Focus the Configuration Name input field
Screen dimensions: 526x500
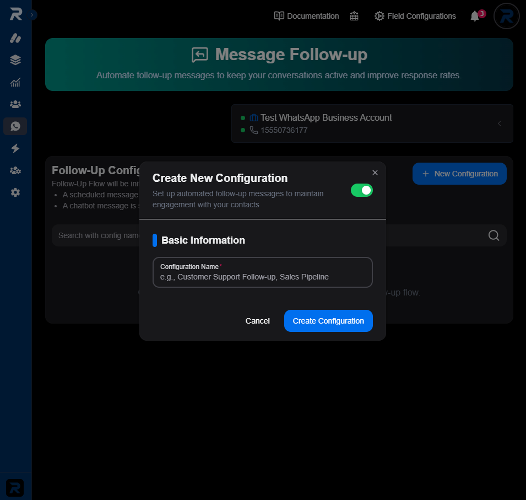coord(263,272)
